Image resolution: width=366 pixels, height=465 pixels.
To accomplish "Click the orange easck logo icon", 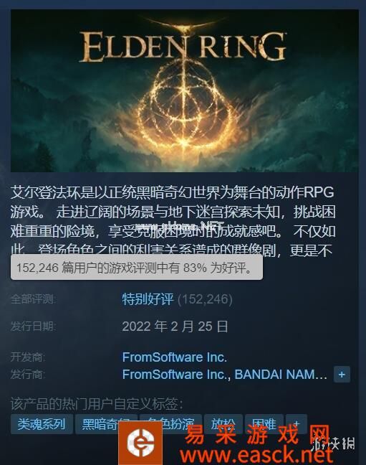I will (x=140, y=443).
